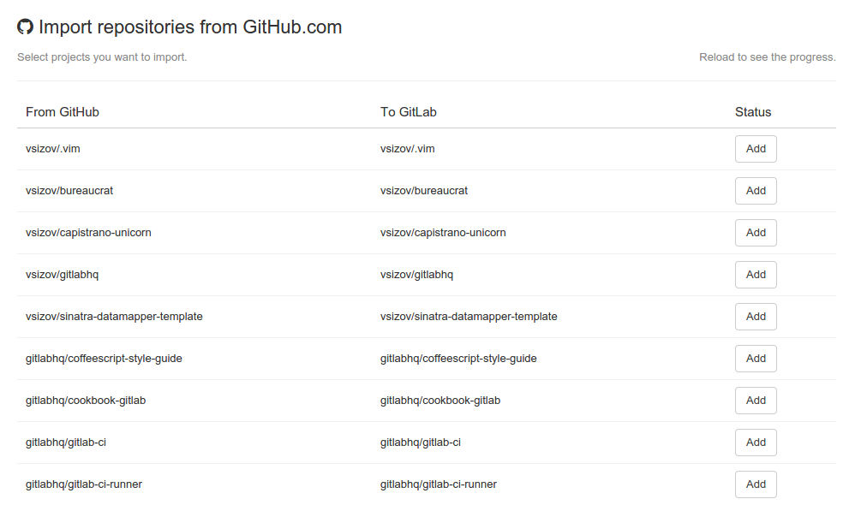The width and height of the screenshot is (849, 505).
Task: Click the GitHub octocat icon in heading
Action: click(26, 27)
